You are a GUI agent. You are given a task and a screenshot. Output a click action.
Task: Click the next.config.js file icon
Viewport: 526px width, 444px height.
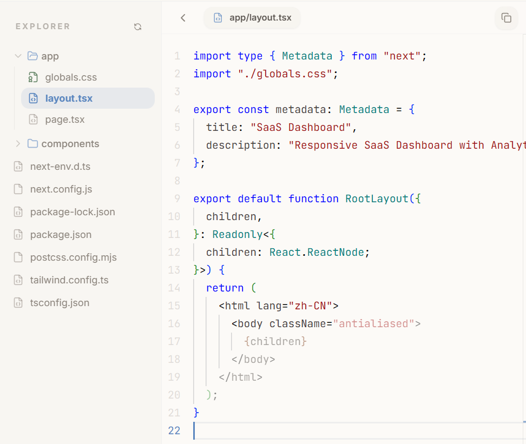18,189
